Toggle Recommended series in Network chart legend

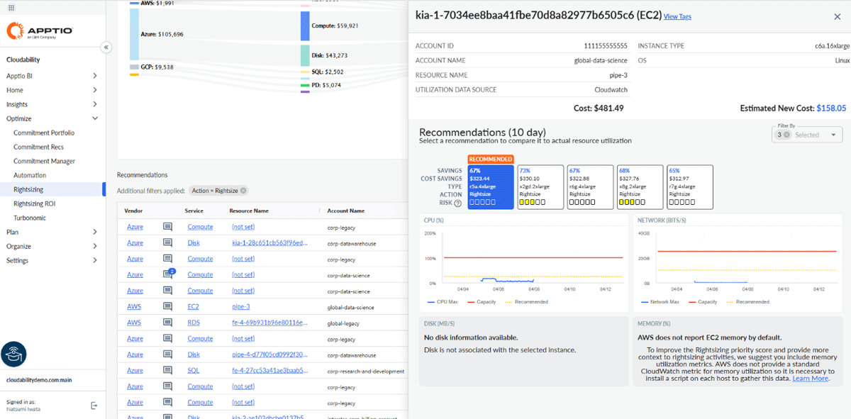pyautogui.click(x=747, y=301)
